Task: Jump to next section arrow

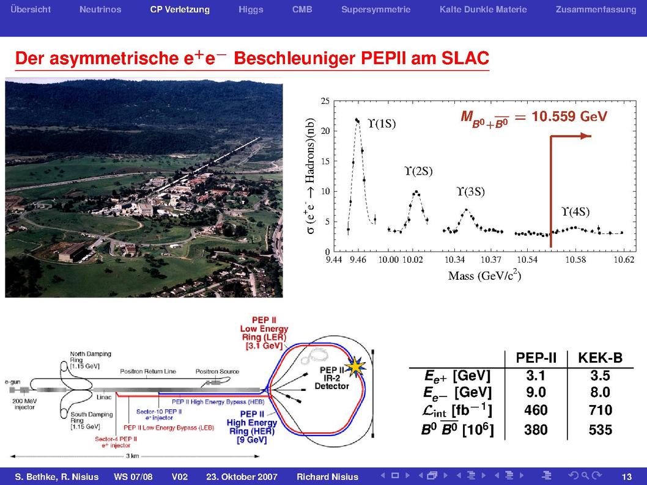Action: (x=522, y=475)
